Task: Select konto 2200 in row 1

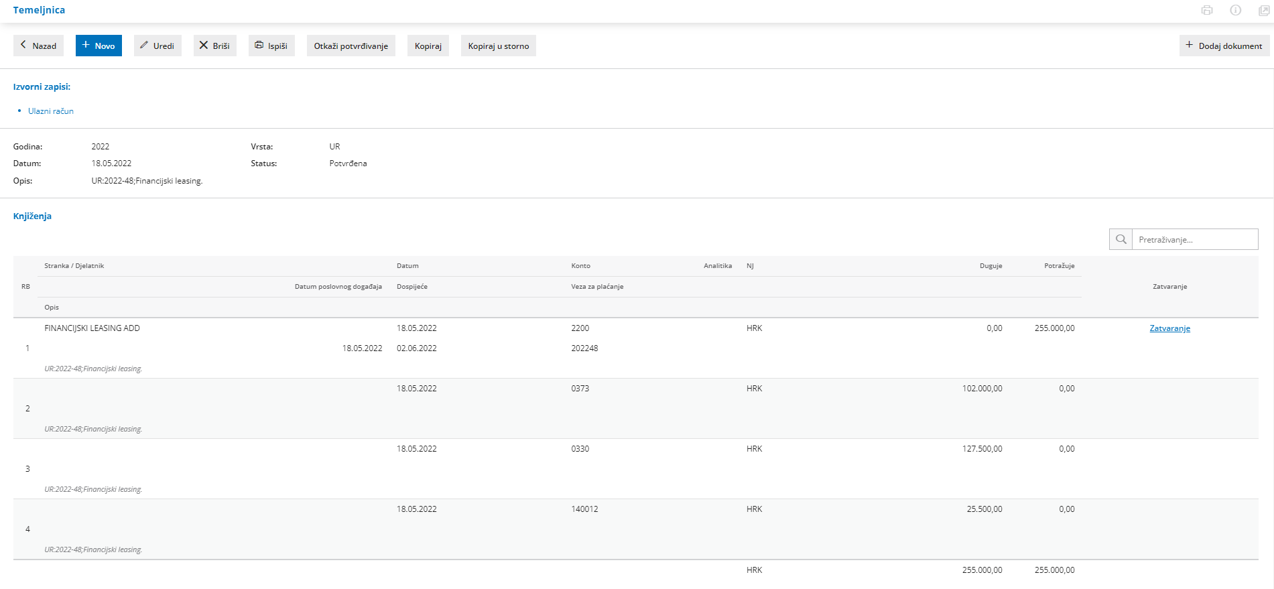Action: [x=580, y=328]
